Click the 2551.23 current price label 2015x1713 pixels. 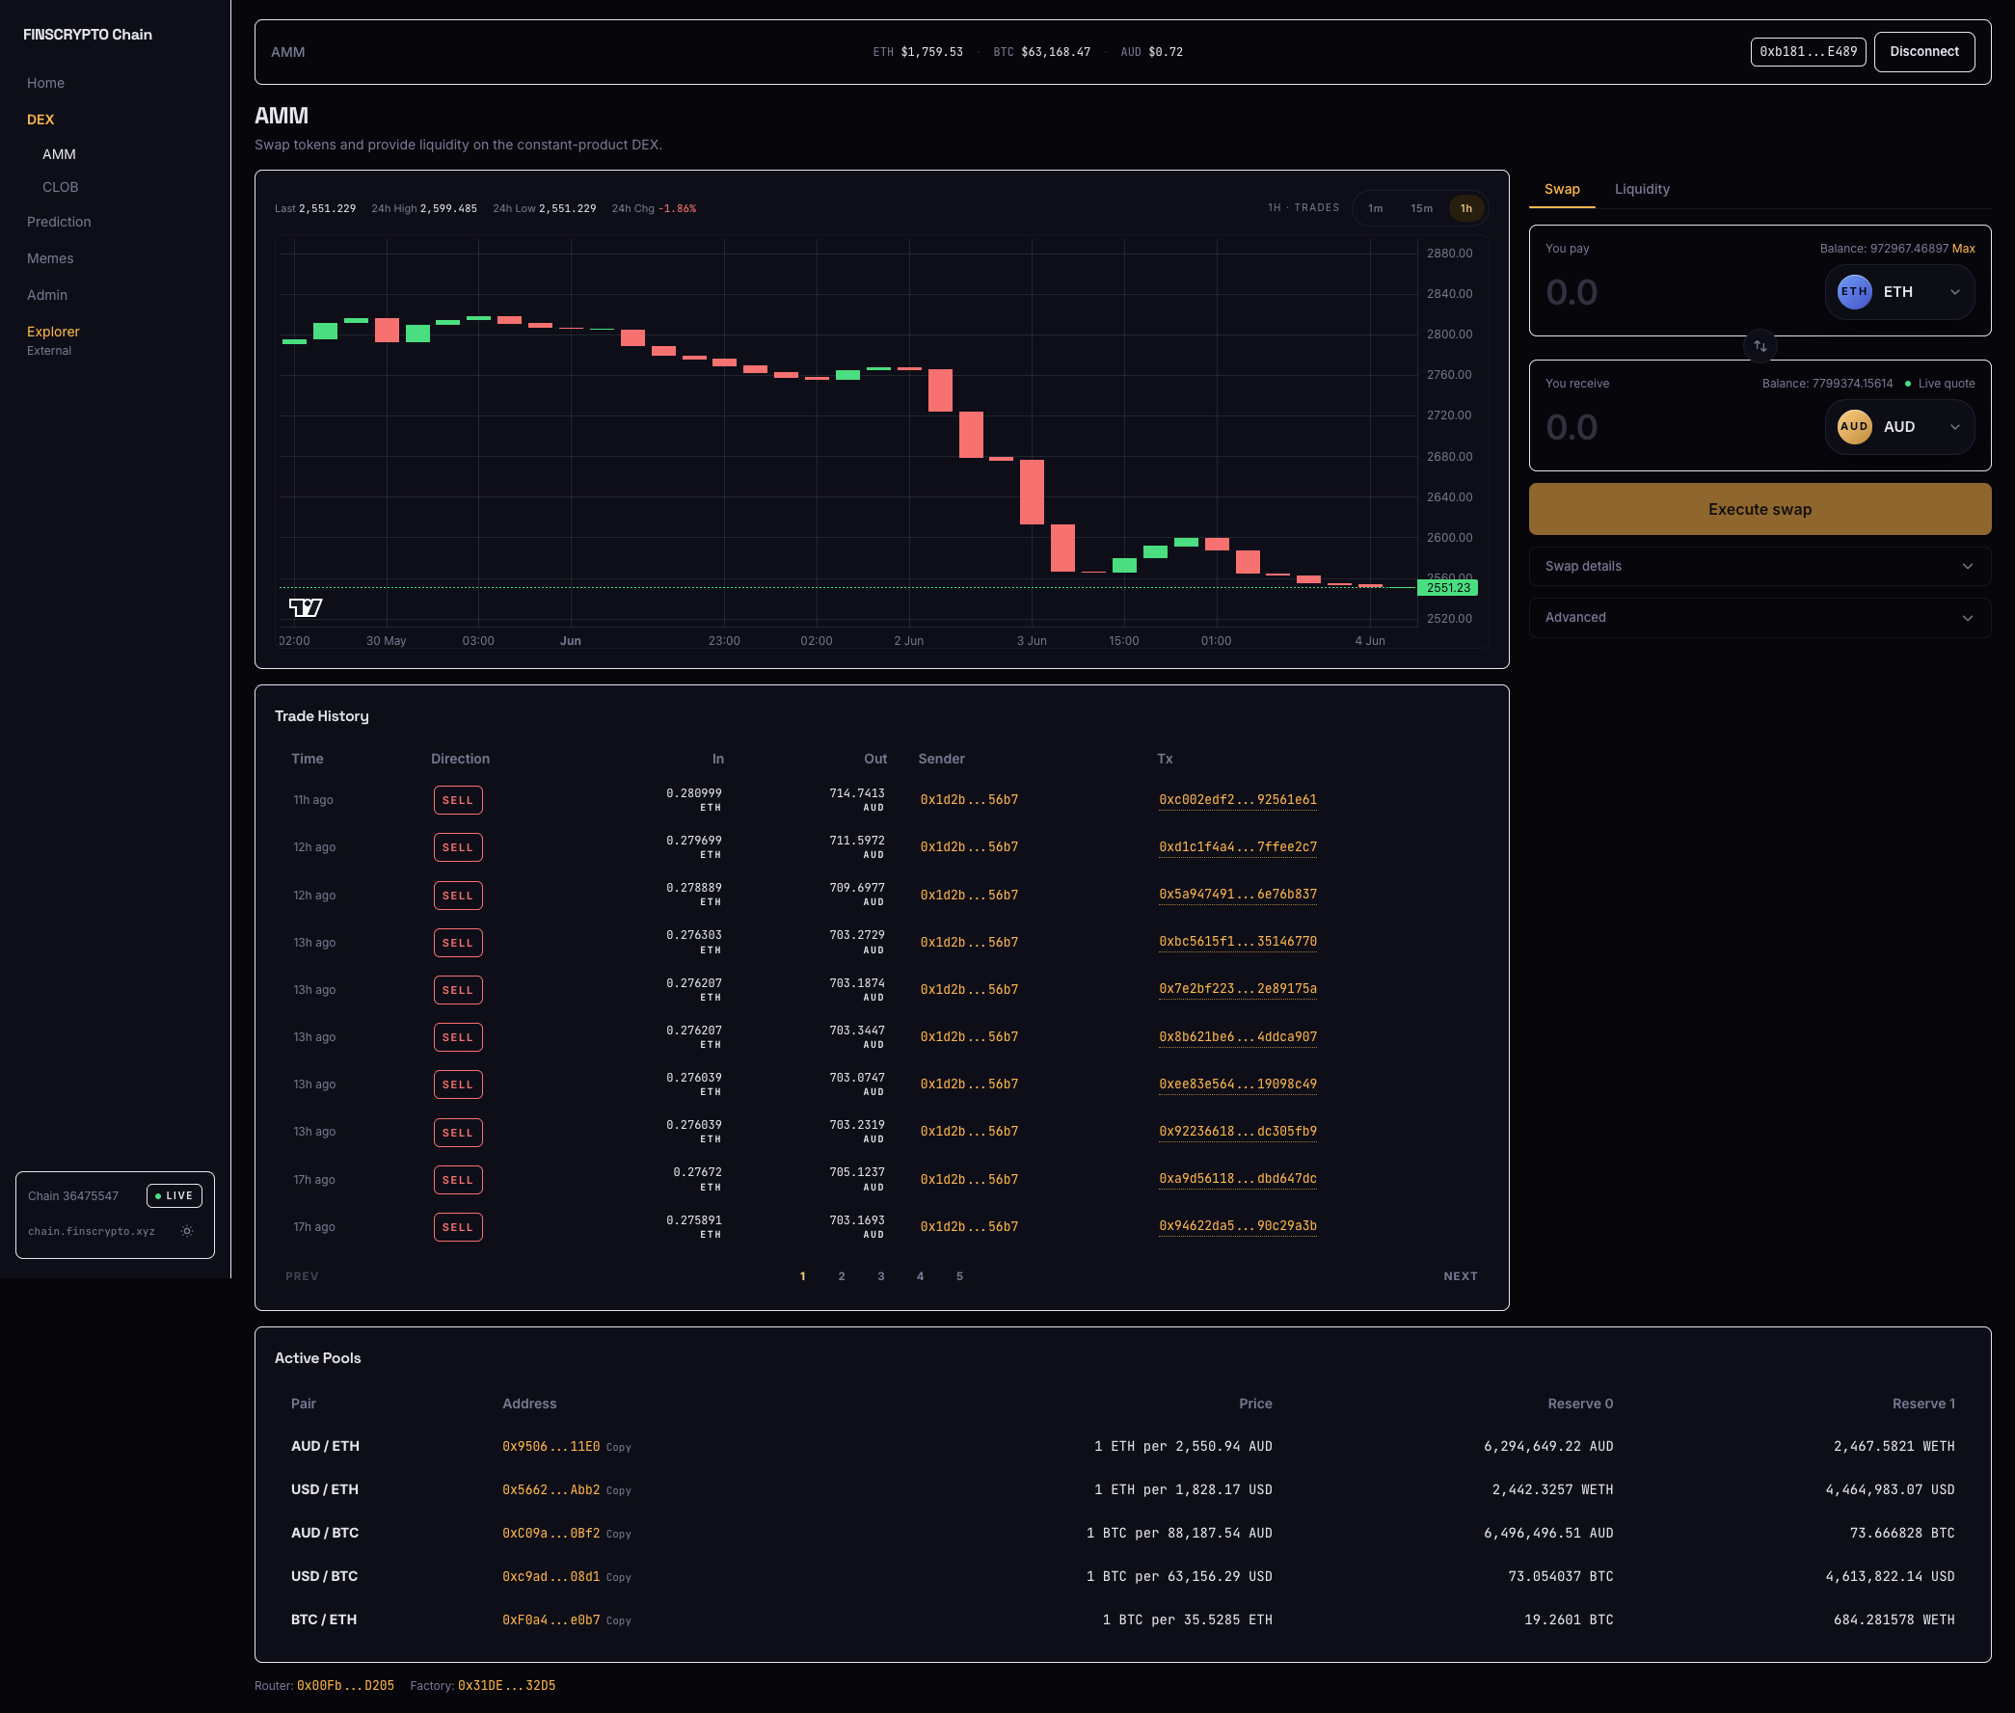click(1447, 588)
